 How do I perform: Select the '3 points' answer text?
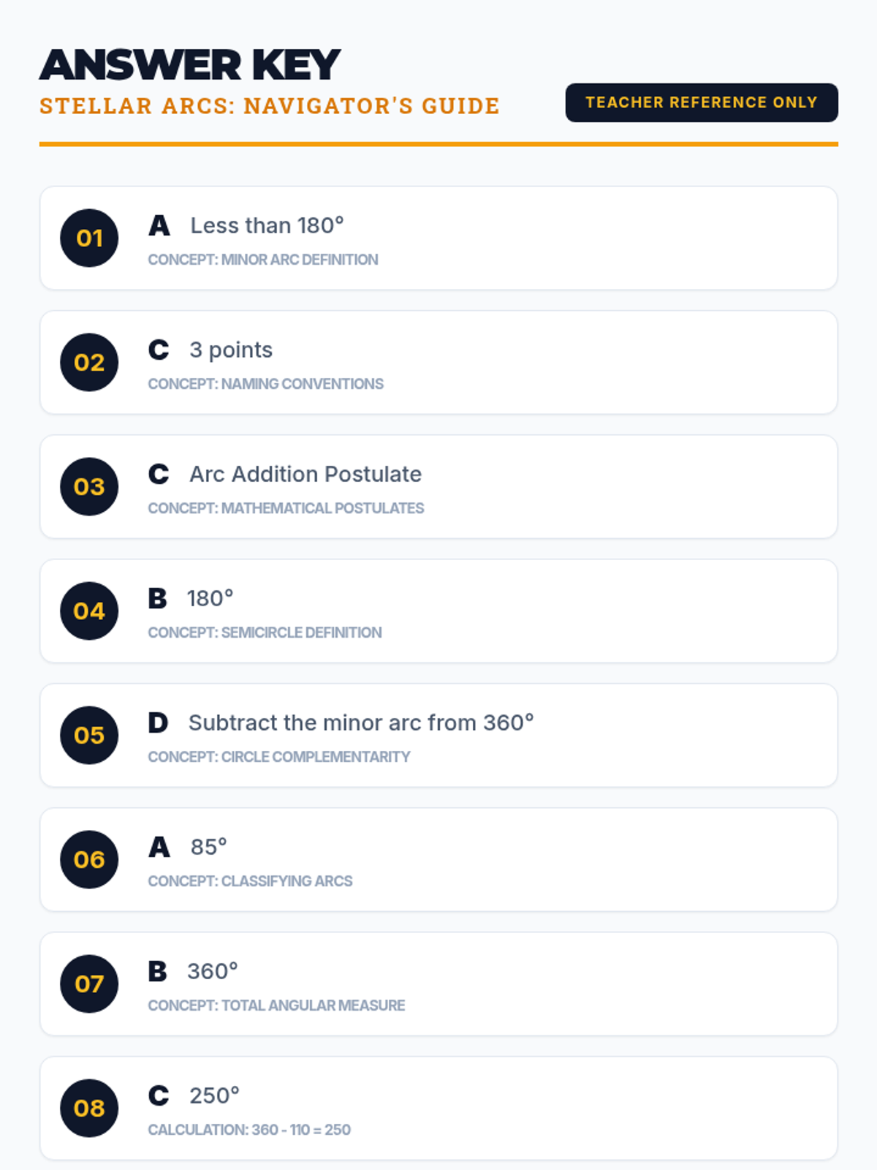click(x=231, y=350)
